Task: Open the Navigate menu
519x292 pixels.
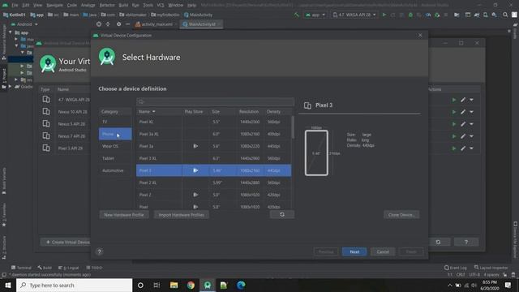Action: click(x=54, y=5)
